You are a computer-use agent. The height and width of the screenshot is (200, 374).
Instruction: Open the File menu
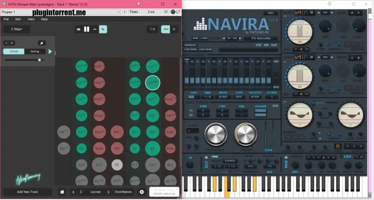[6, 19]
